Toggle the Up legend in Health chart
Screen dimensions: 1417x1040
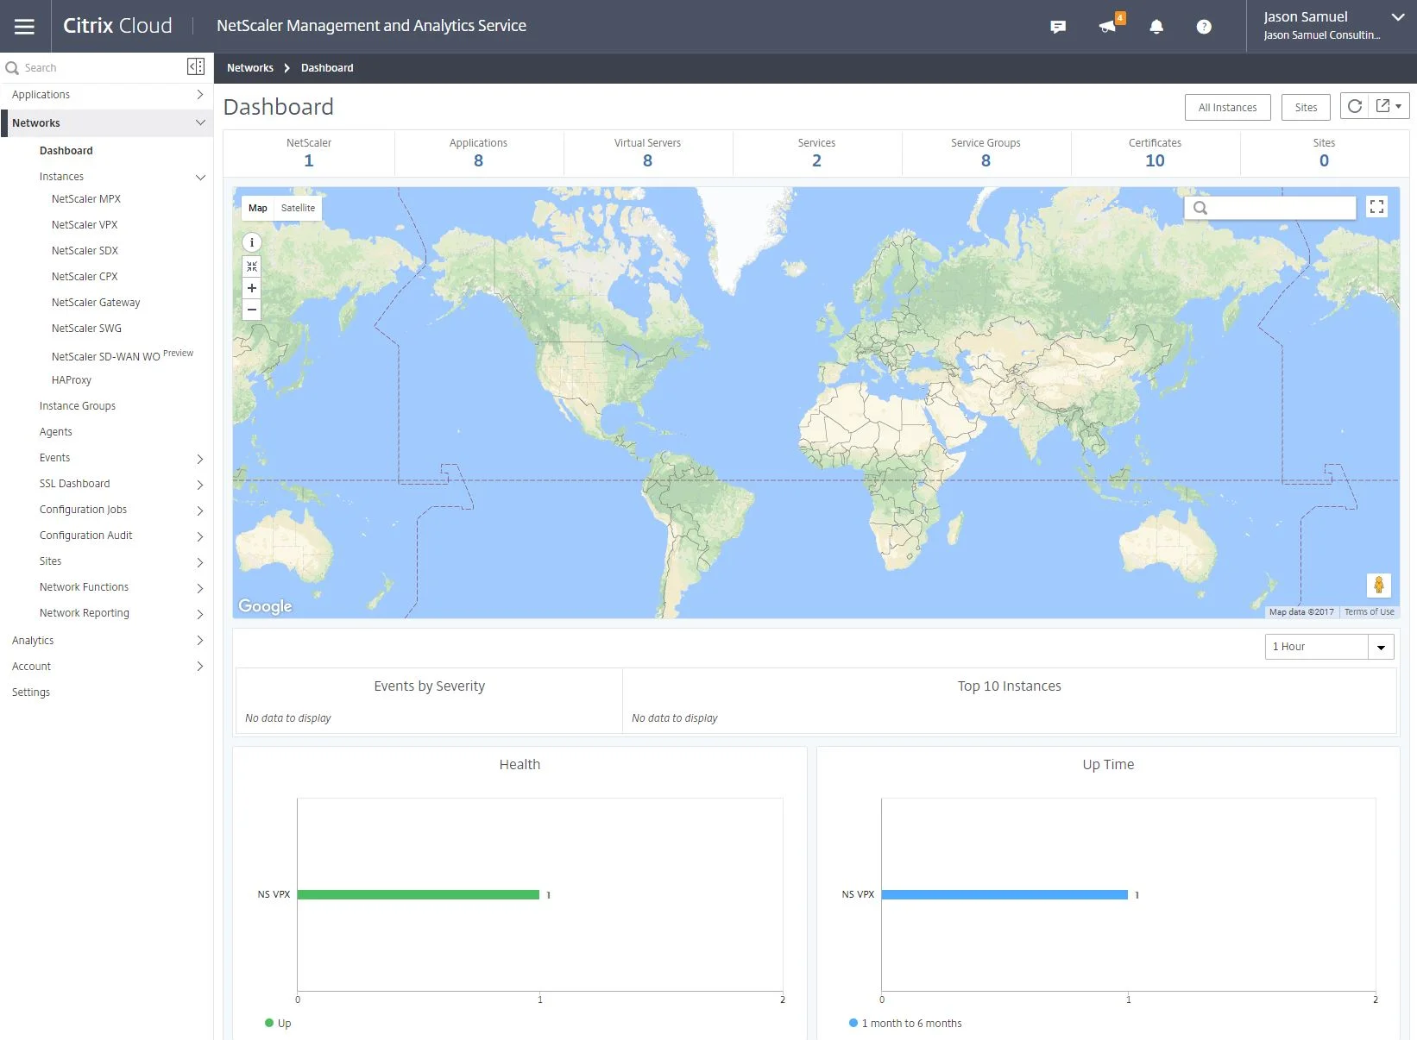278,1023
